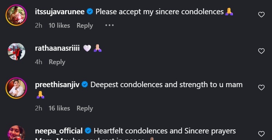View 10 likes on itssujavarunee's comment

pyautogui.click(x=59, y=26)
